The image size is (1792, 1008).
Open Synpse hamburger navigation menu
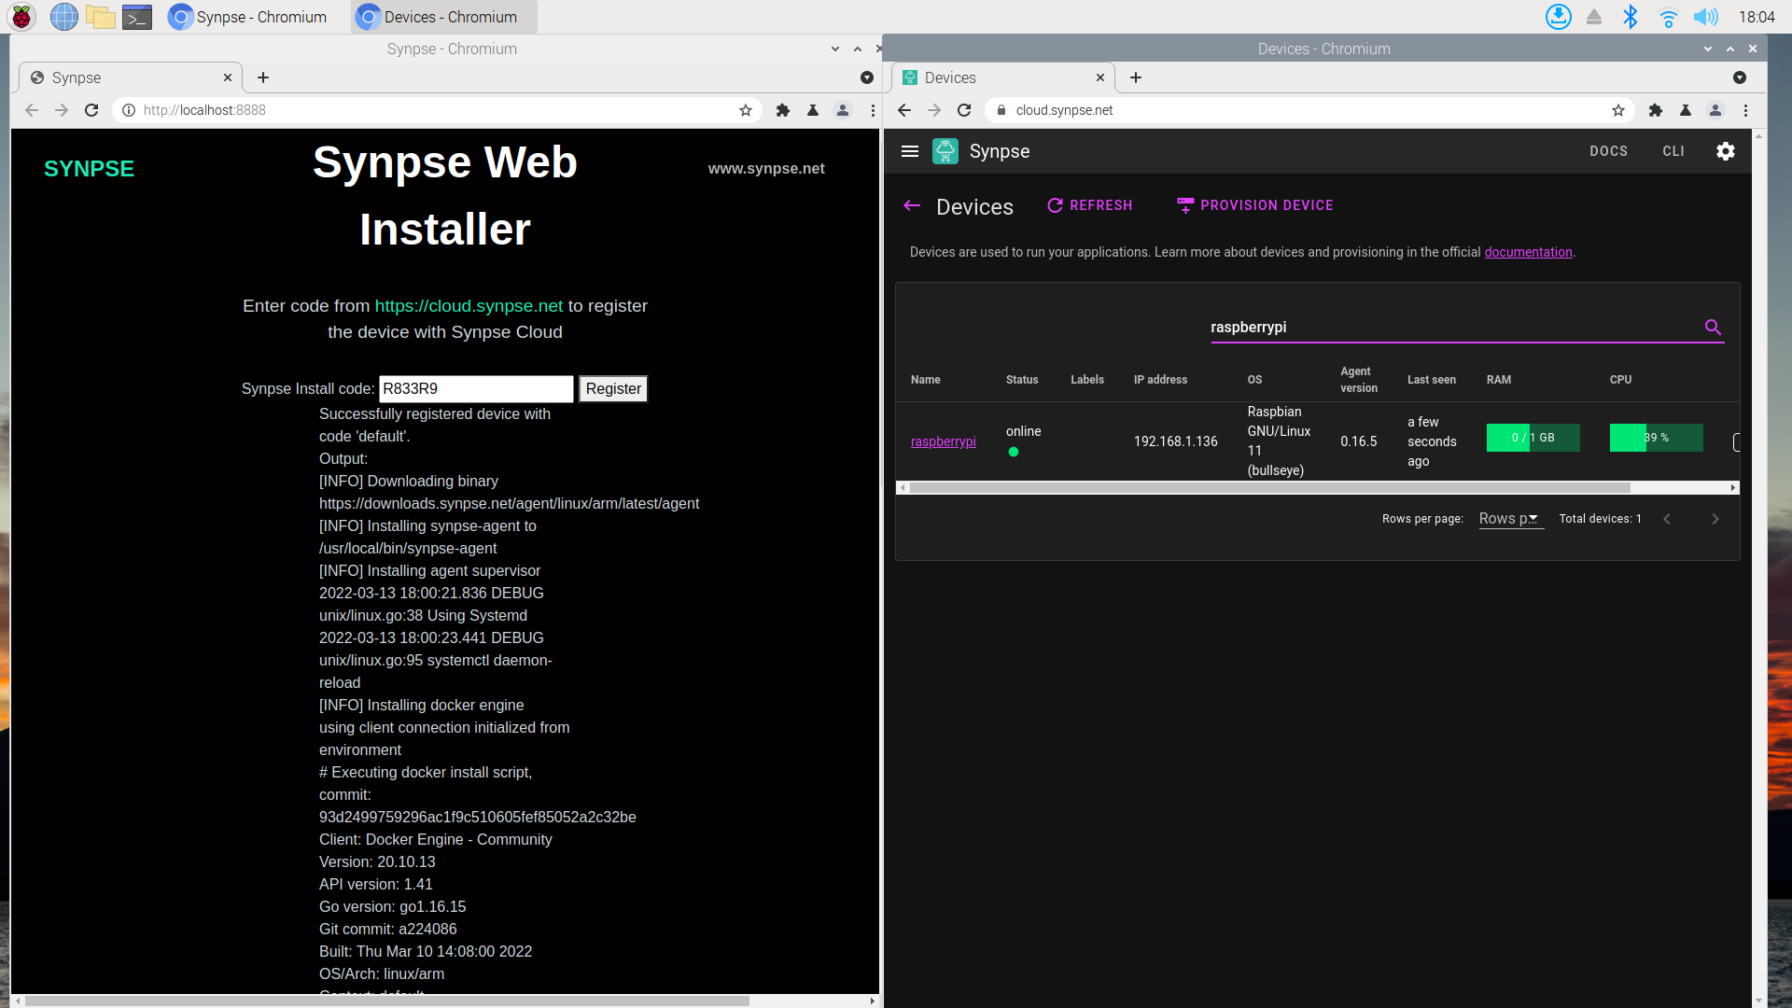pos(910,151)
